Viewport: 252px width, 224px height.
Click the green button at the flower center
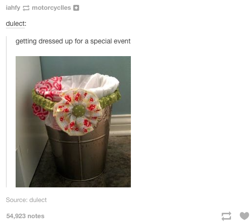point(79,111)
